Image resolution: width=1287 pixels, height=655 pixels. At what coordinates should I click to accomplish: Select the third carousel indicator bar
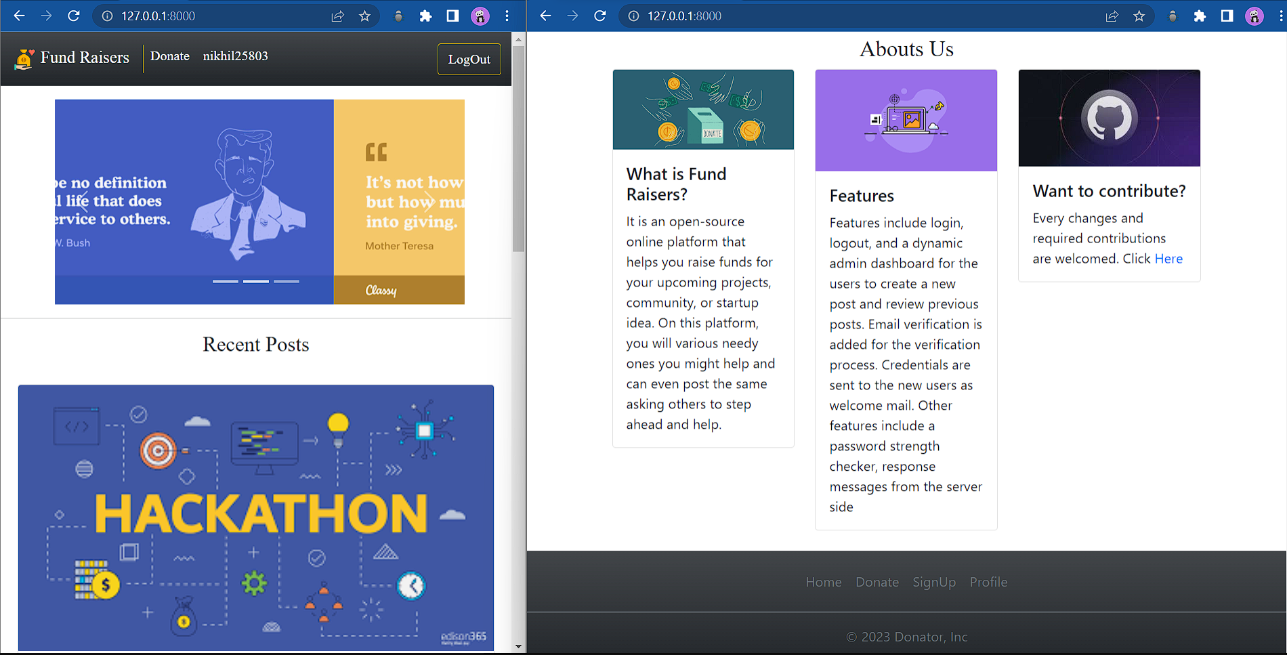[287, 281]
